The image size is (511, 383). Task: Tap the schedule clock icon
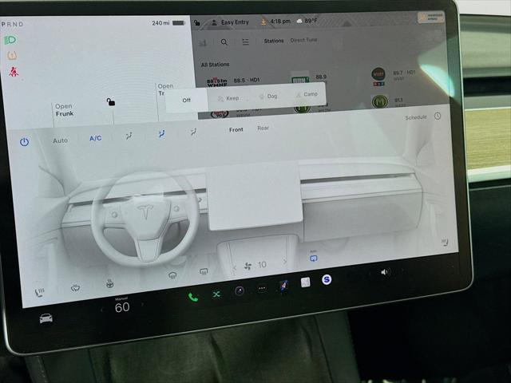[x=438, y=116]
